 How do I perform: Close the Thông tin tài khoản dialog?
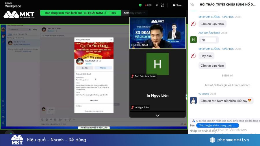(111, 40)
